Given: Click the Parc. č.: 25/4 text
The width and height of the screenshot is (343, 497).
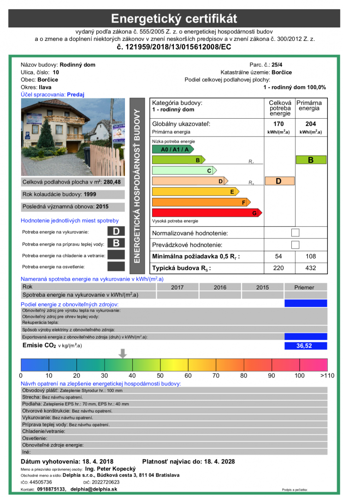Looking at the screenshot, I should 266,65.
